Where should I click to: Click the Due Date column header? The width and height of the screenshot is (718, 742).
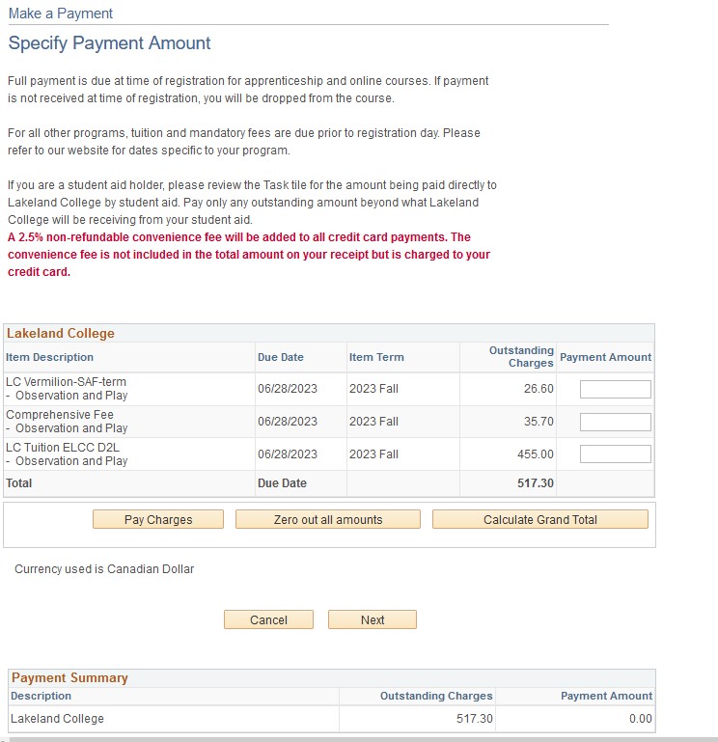pyautogui.click(x=280, y=357)
